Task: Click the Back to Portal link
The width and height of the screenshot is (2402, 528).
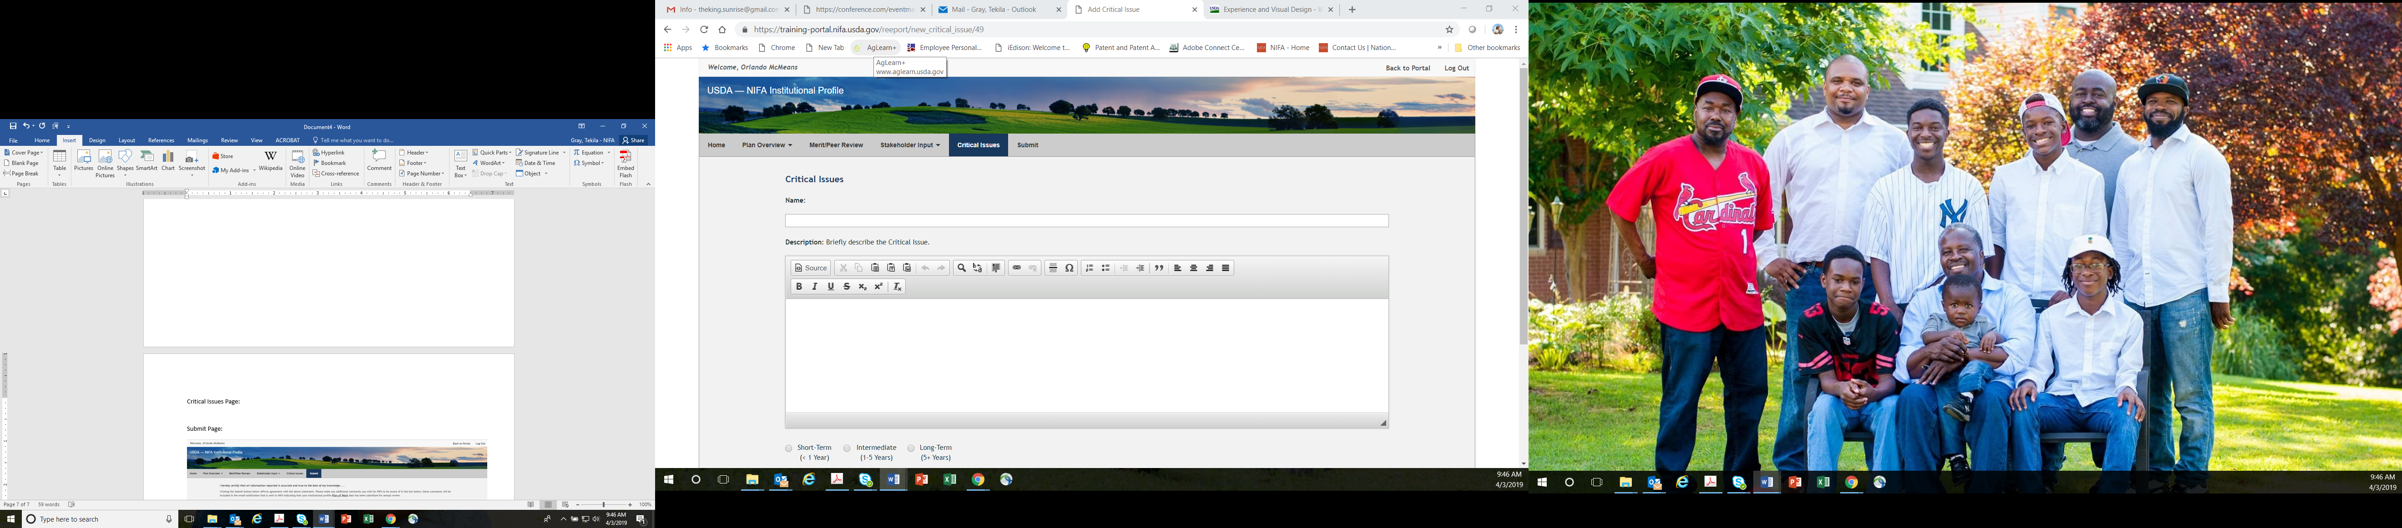Action: pyautogui.click(x=1407, y=68)
